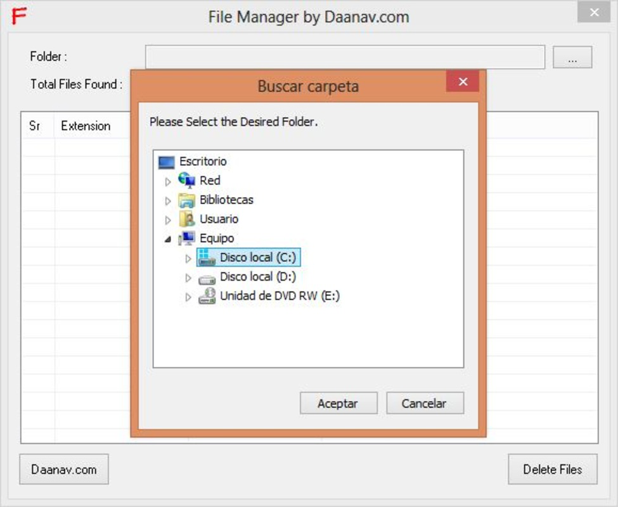
Task: Select the Disco local (C:) label
Action: (258, 258)
